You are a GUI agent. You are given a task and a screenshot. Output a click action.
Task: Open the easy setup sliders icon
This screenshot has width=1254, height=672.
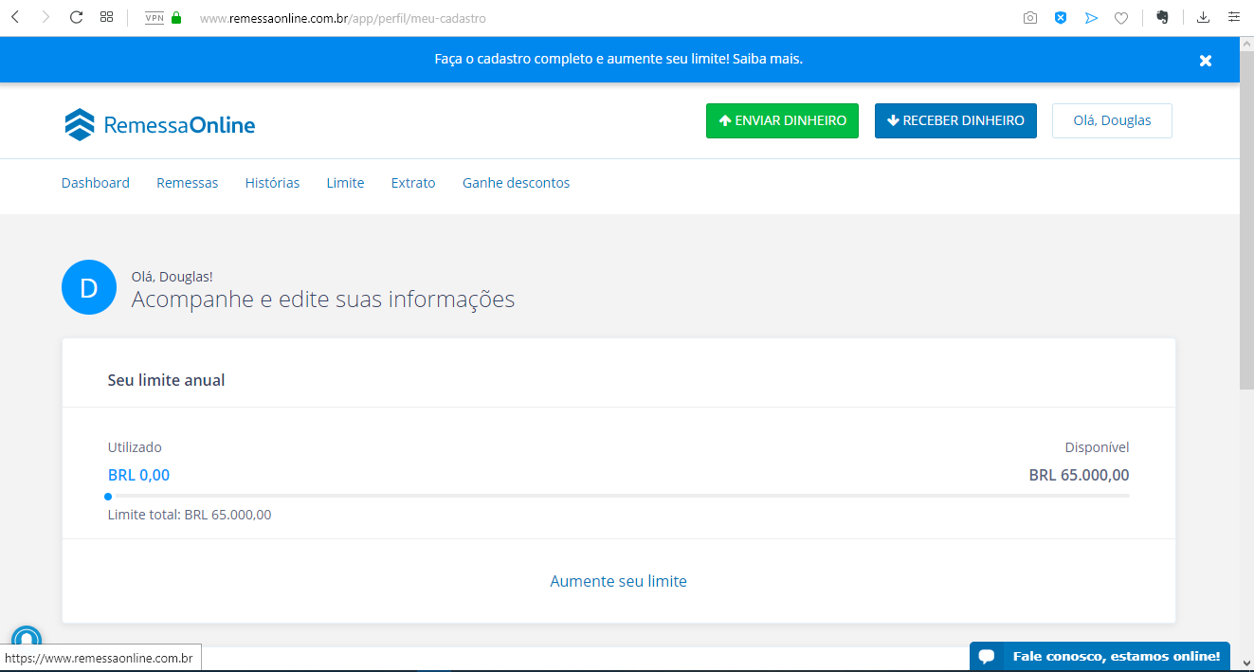tap(1234, 17)
